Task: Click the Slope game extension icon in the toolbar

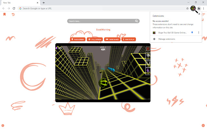Action: tap(193, 8)
